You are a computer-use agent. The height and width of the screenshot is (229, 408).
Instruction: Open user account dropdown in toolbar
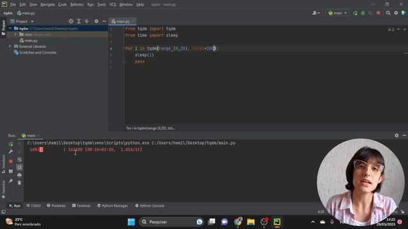316,13
